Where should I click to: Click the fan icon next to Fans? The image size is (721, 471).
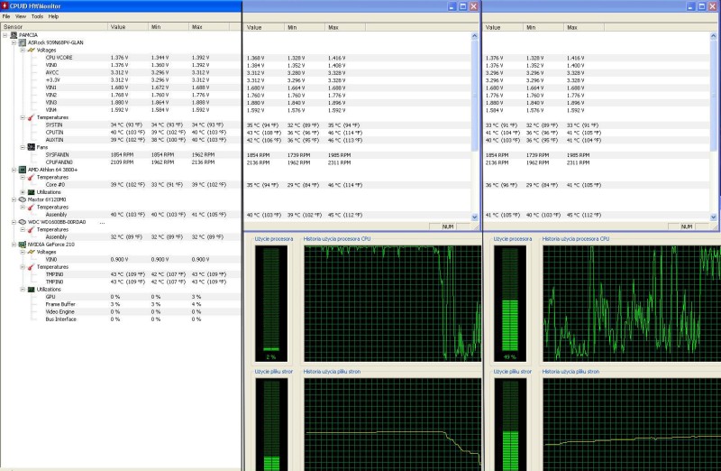point(31,147)
